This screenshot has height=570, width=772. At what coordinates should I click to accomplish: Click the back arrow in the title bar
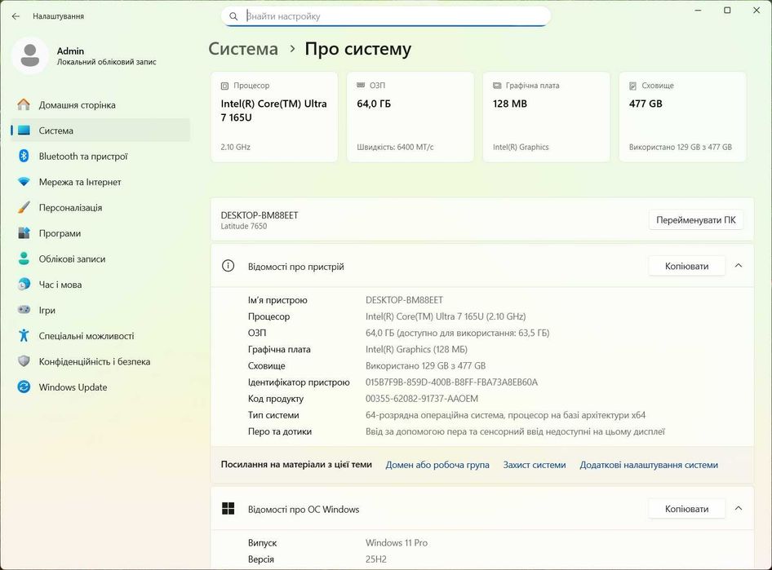tap(16, 16)
